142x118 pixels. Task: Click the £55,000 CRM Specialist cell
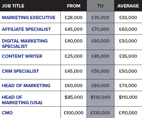click(100, 71)
